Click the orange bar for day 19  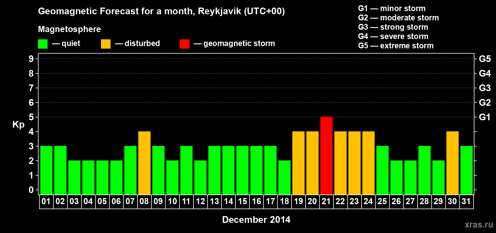point(298,163)
